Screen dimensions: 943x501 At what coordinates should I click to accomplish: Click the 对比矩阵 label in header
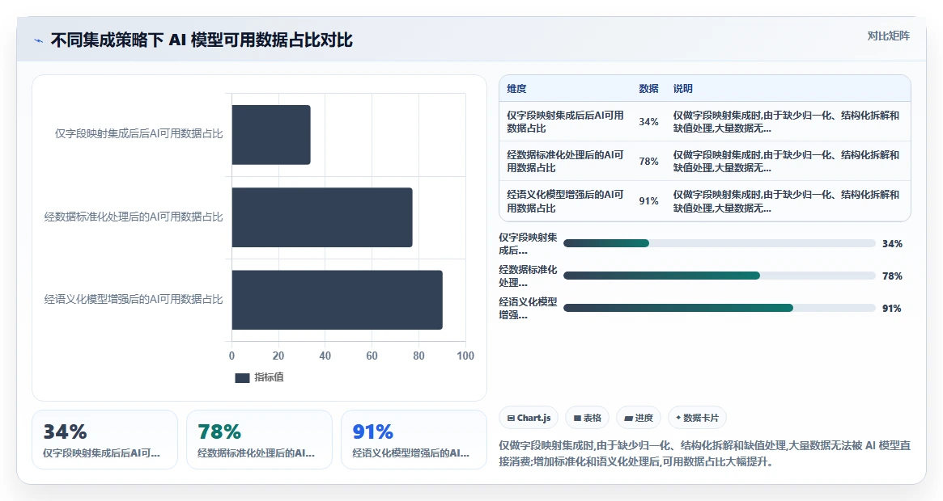(x=888, y=36)
